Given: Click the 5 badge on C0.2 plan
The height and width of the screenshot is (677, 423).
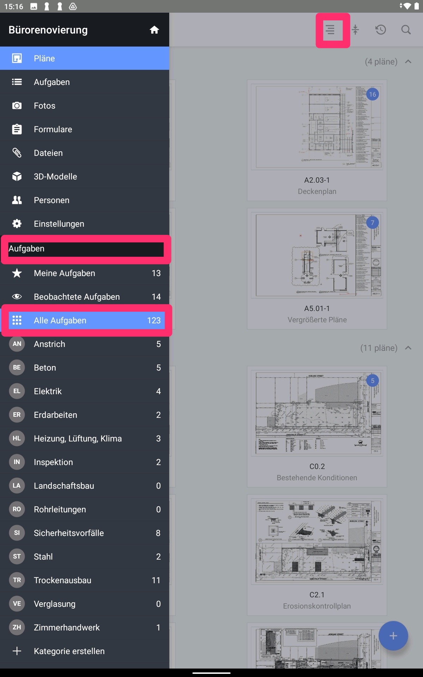Looking at the screenshot, I should (x=373, y=380).
